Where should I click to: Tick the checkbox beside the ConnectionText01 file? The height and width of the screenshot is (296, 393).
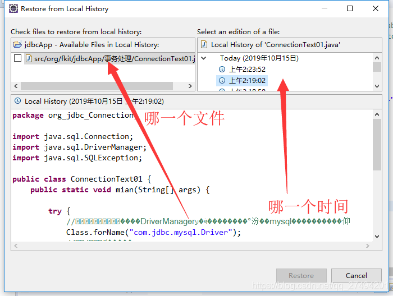[x=17, y=58]
